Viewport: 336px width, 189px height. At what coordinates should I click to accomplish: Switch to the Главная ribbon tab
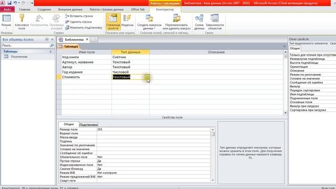[x=25, y=9]
